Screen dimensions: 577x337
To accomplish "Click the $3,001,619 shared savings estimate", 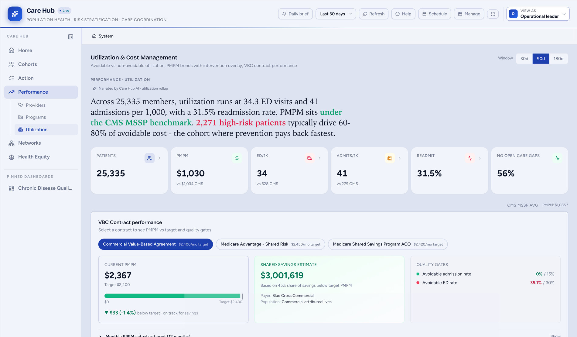I will pyautogui.click(x=282, y=276).
